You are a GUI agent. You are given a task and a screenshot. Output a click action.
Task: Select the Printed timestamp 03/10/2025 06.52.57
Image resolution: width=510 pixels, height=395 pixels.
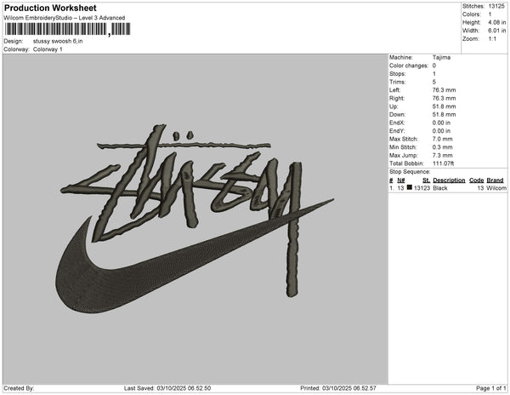(x=349, y=388)
